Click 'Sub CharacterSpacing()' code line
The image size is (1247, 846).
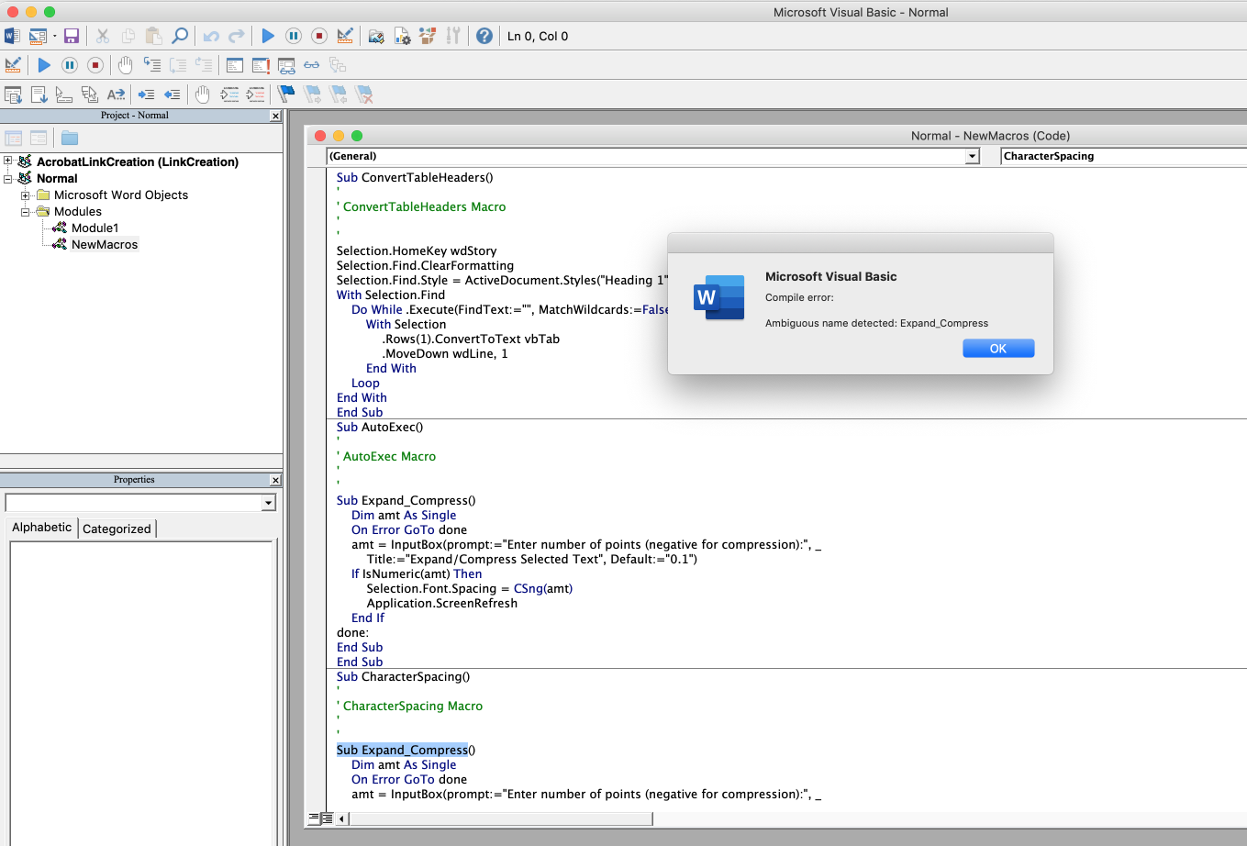[x=403, y=676]
